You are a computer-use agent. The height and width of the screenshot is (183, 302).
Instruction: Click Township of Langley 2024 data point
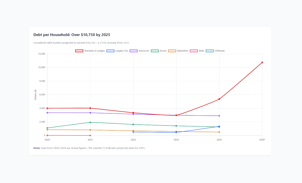[219, 99]
